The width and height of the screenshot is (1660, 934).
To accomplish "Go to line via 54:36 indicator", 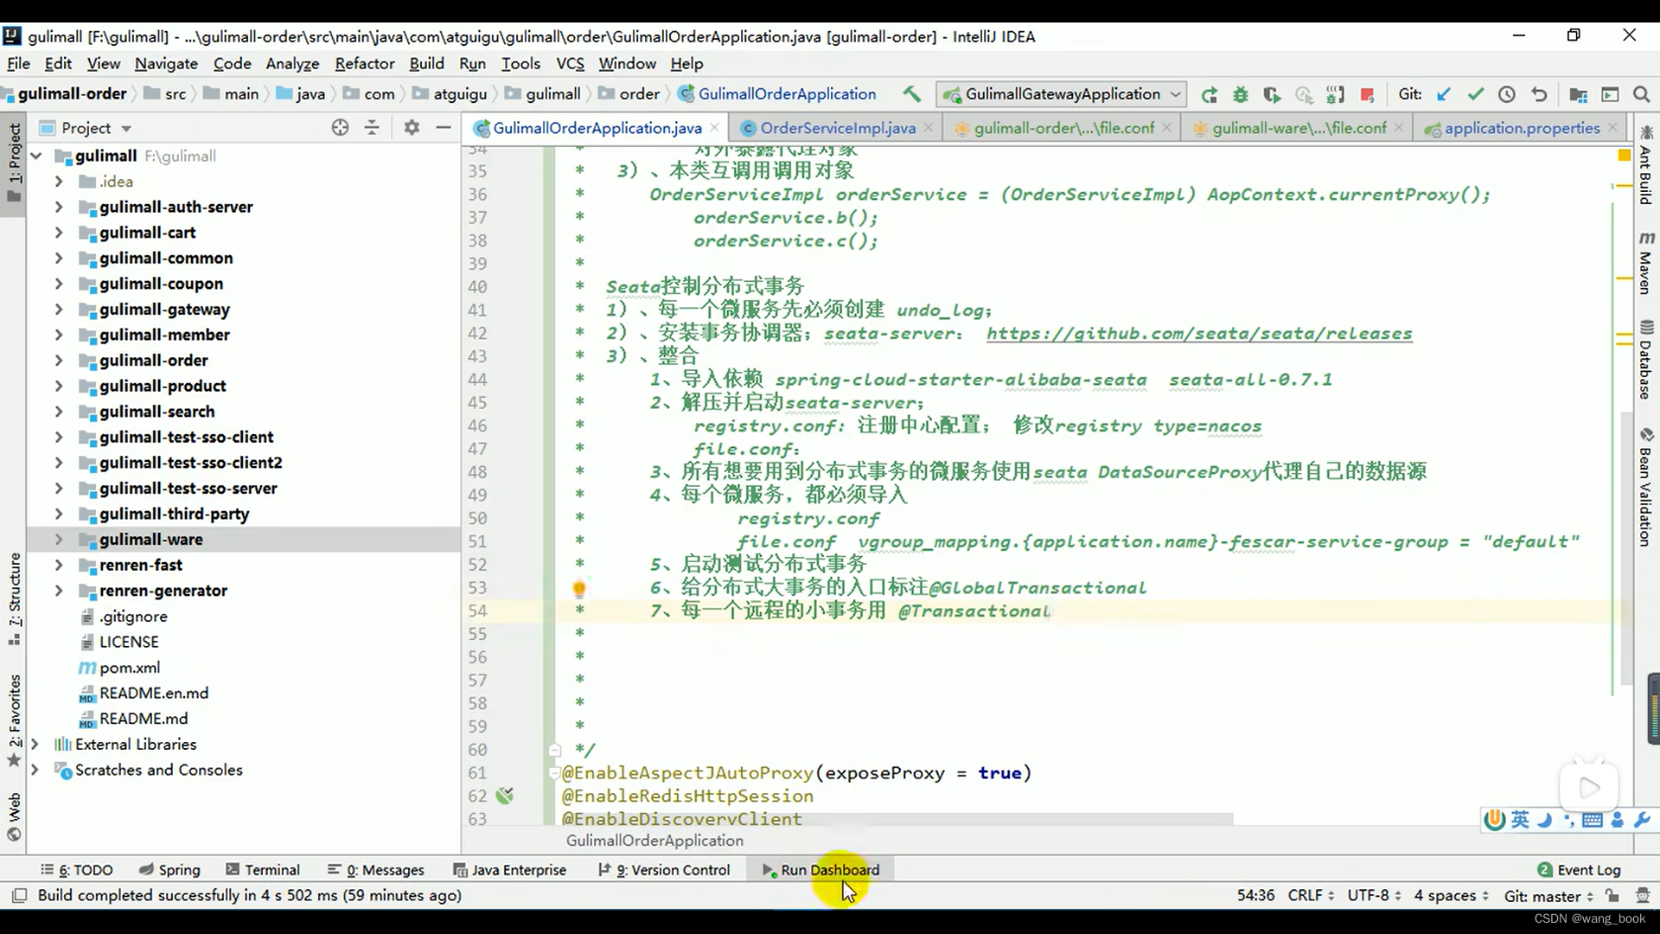I will tap(1255, 896).
